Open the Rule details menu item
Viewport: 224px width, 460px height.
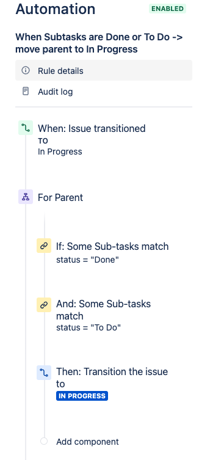pos(104,70)
